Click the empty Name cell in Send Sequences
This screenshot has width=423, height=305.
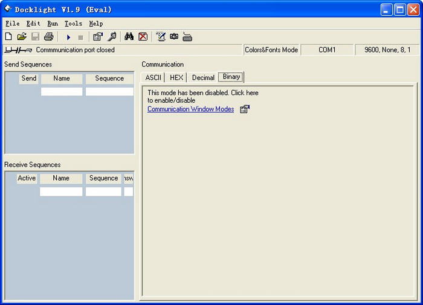tap(62, 91)
